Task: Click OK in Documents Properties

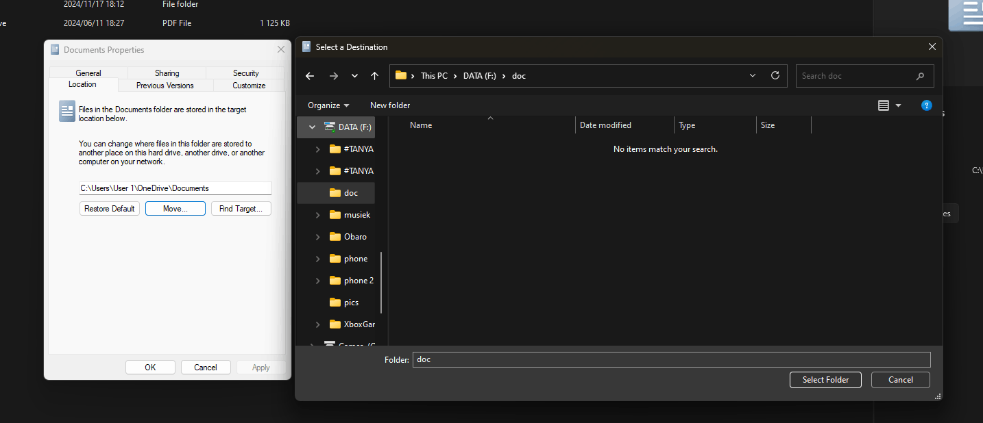Action: [150, 368]
